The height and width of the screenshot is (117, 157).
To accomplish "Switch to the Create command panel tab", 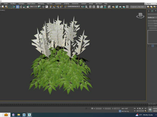I will coord(148,11).
